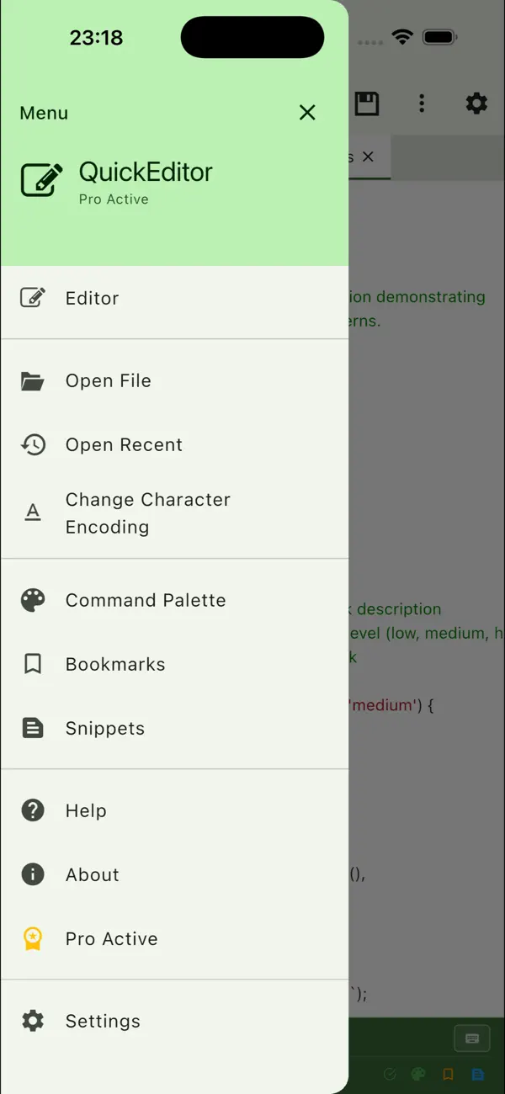The height and width of the screenshot is (1094, 505).
Task: Open the three-dot overflow menu
Action: pyautogui.click(x=422, y=103)
